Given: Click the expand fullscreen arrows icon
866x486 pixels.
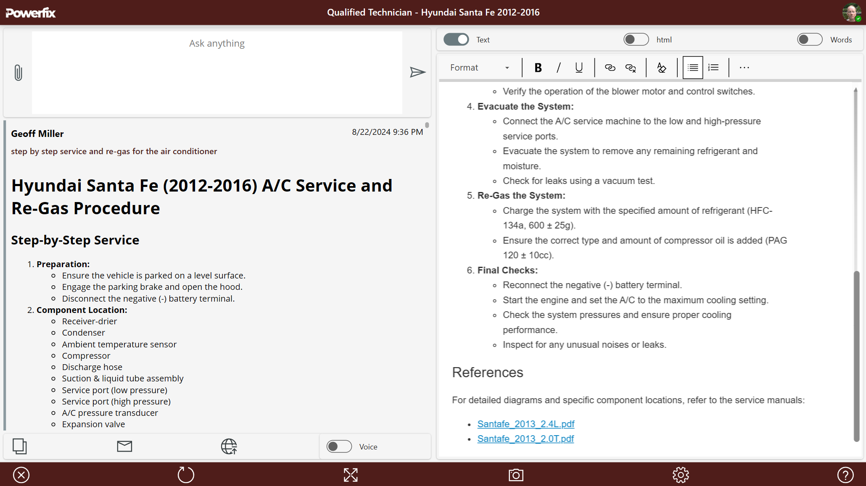Looking at the screenshot, I should click(x=351, y=475).
